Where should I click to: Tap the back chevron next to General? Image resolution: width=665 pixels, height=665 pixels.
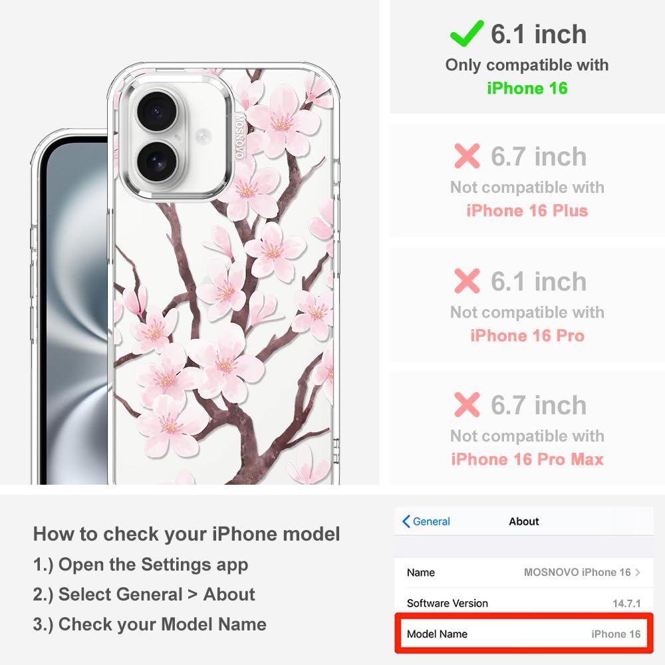point(406,521)
